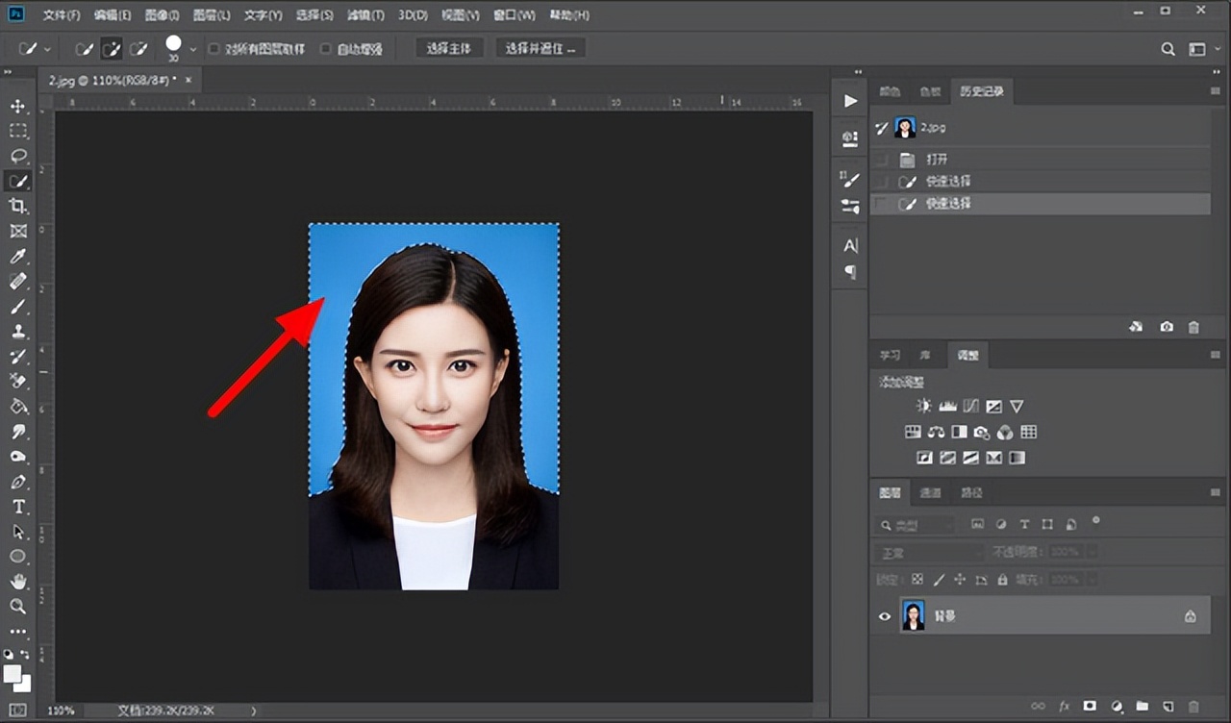1231x723 pixels.
Task: Activate the Crop tool
Action: (17, 205)
